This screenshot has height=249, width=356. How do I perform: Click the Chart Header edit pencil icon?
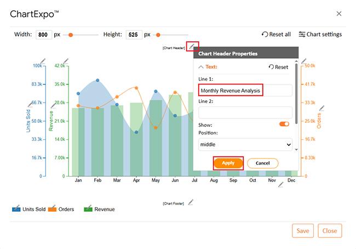click(x=192, y=47)
